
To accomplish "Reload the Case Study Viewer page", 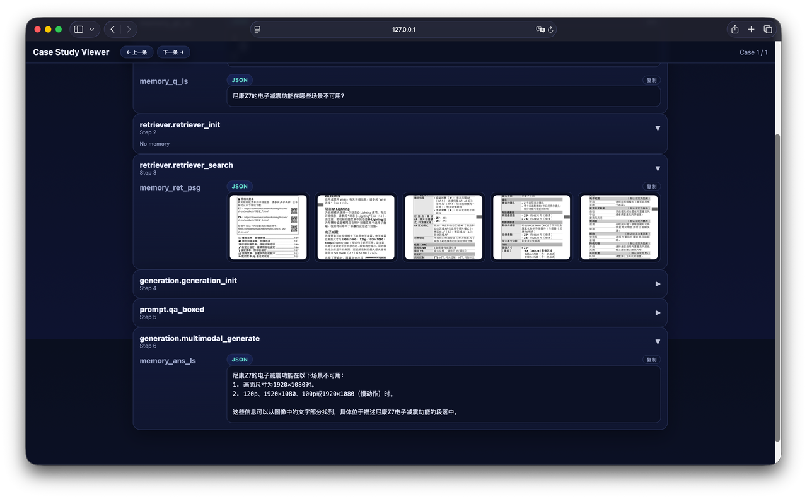I will point(550,29).
